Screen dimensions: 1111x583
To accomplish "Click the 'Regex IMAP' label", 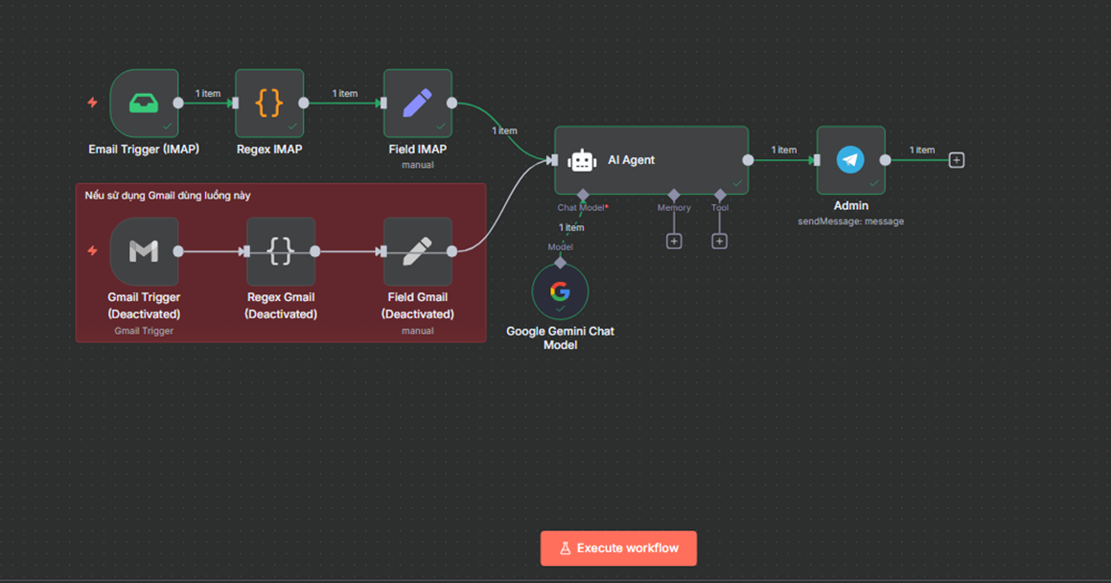I will 269,150.
